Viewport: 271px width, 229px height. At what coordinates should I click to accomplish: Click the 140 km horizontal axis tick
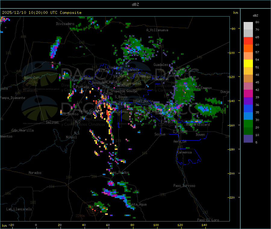204,225
